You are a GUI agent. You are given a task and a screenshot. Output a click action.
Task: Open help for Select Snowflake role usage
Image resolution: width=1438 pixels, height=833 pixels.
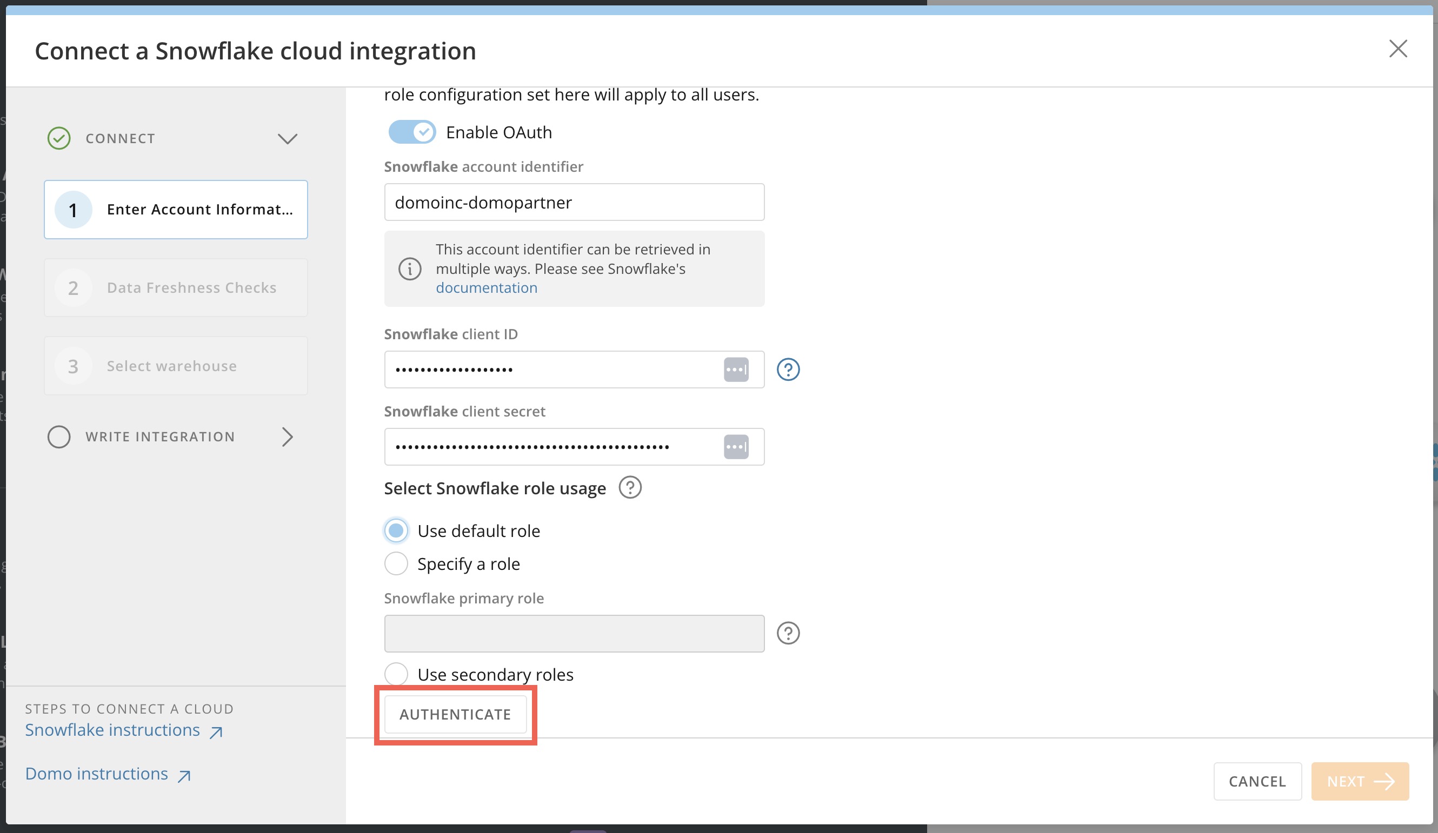[x=630, y=488]
